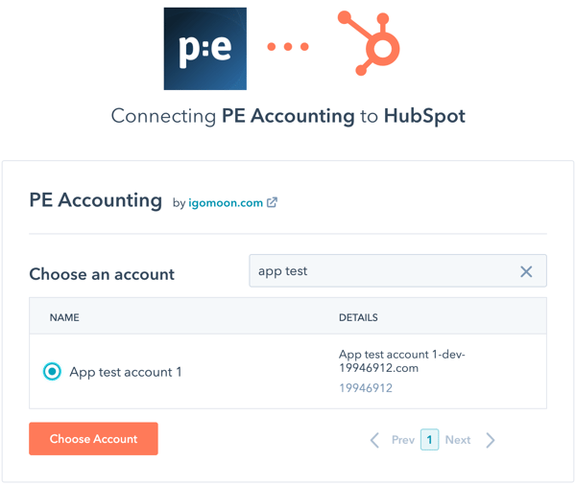576x485 pixels.
Task: Click the DETAILS column header
Action: tap(358, 317)
